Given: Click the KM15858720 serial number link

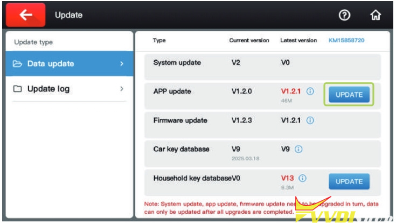Looking at the screenshot, I should (350, 40).
